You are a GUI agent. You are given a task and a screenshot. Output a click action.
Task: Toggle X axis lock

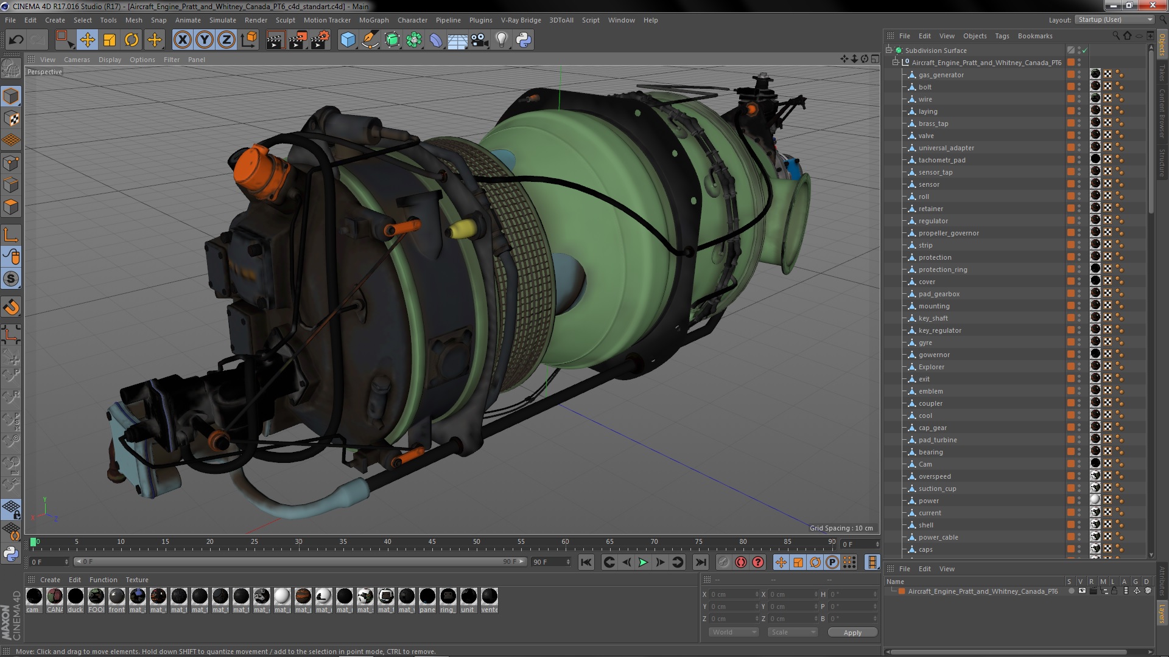click(x=182, y=40)
